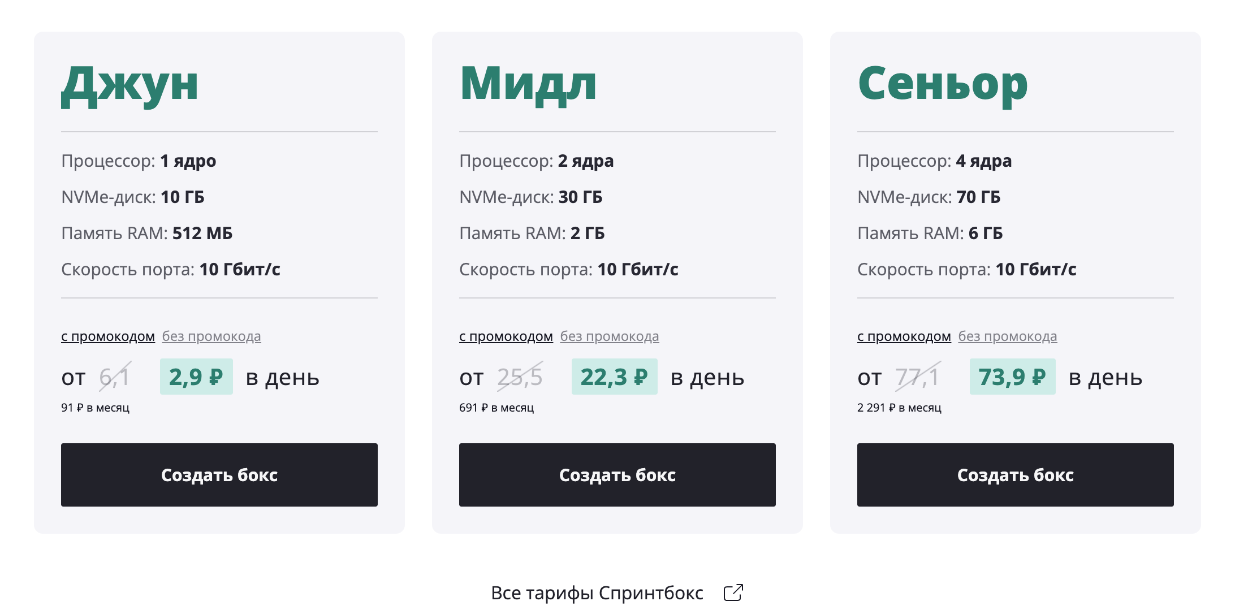The width and height of the screenshot is (1235, 614).
Task: Click Создать бокс button on Мидл plan
Action: coord(617,474)
